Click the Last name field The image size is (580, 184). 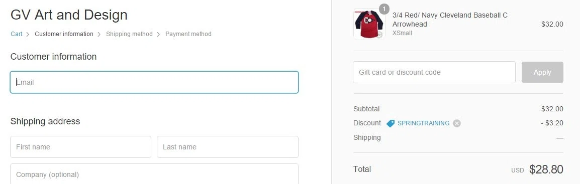[228, 147]
